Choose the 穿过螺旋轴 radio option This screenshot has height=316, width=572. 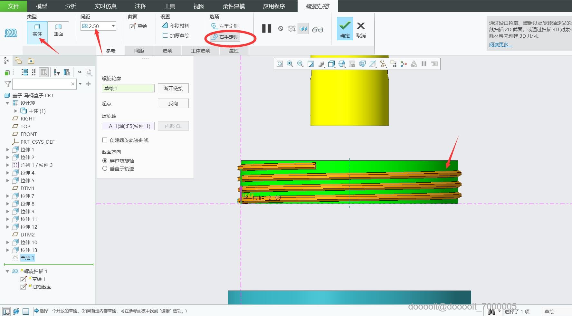pyautogui.click(x=105, y=161)
